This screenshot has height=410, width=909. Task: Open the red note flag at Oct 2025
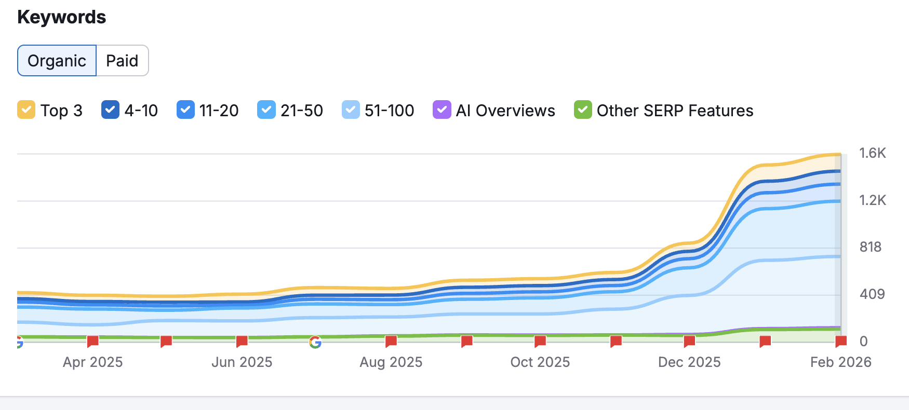(540, 341)
